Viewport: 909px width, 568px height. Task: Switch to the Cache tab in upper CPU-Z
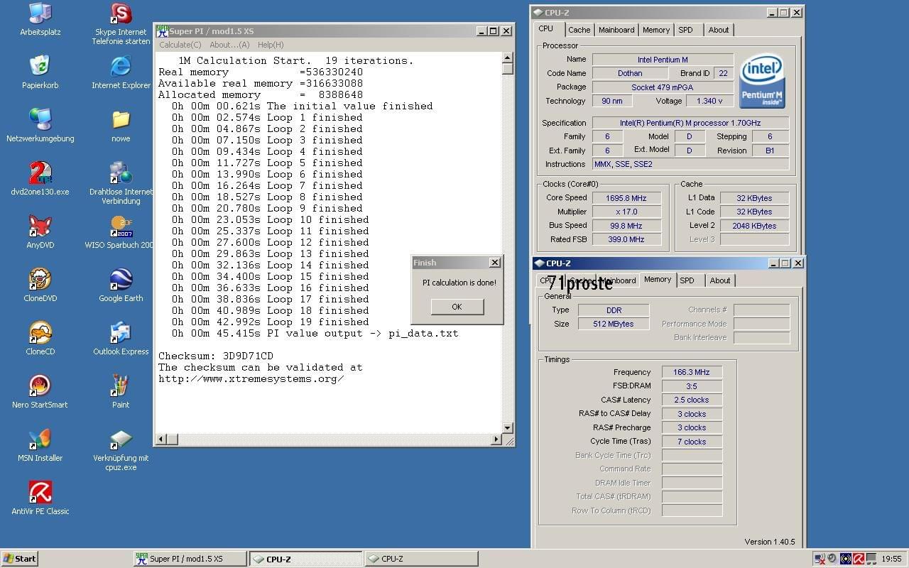[579, 30]
